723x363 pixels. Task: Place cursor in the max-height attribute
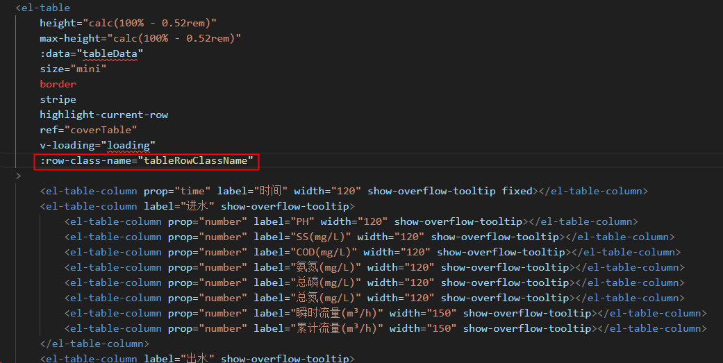click(x=69, y=38)
